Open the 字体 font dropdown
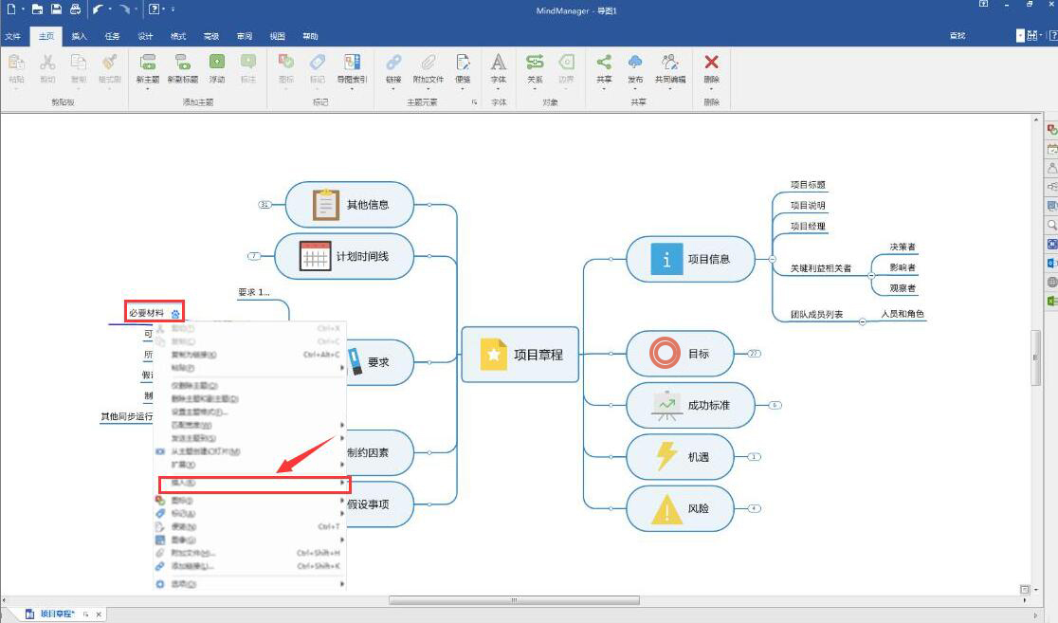 (499, 90)
